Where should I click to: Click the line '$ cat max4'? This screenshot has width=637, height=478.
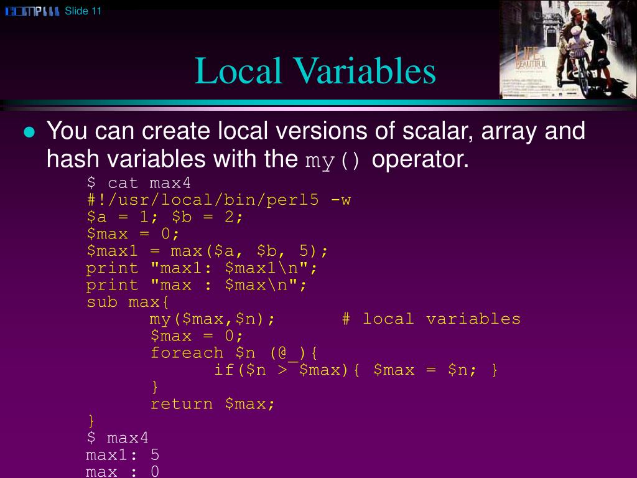coord(139,183)
